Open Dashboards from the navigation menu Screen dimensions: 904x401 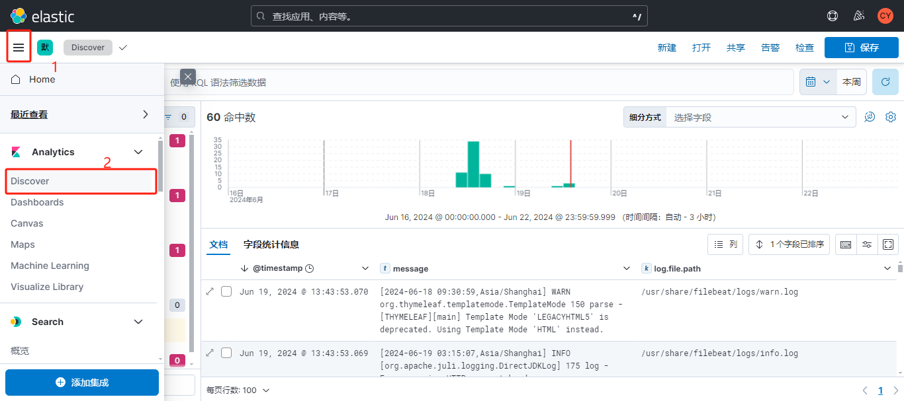pyautogui.click(x=37, y=202)
